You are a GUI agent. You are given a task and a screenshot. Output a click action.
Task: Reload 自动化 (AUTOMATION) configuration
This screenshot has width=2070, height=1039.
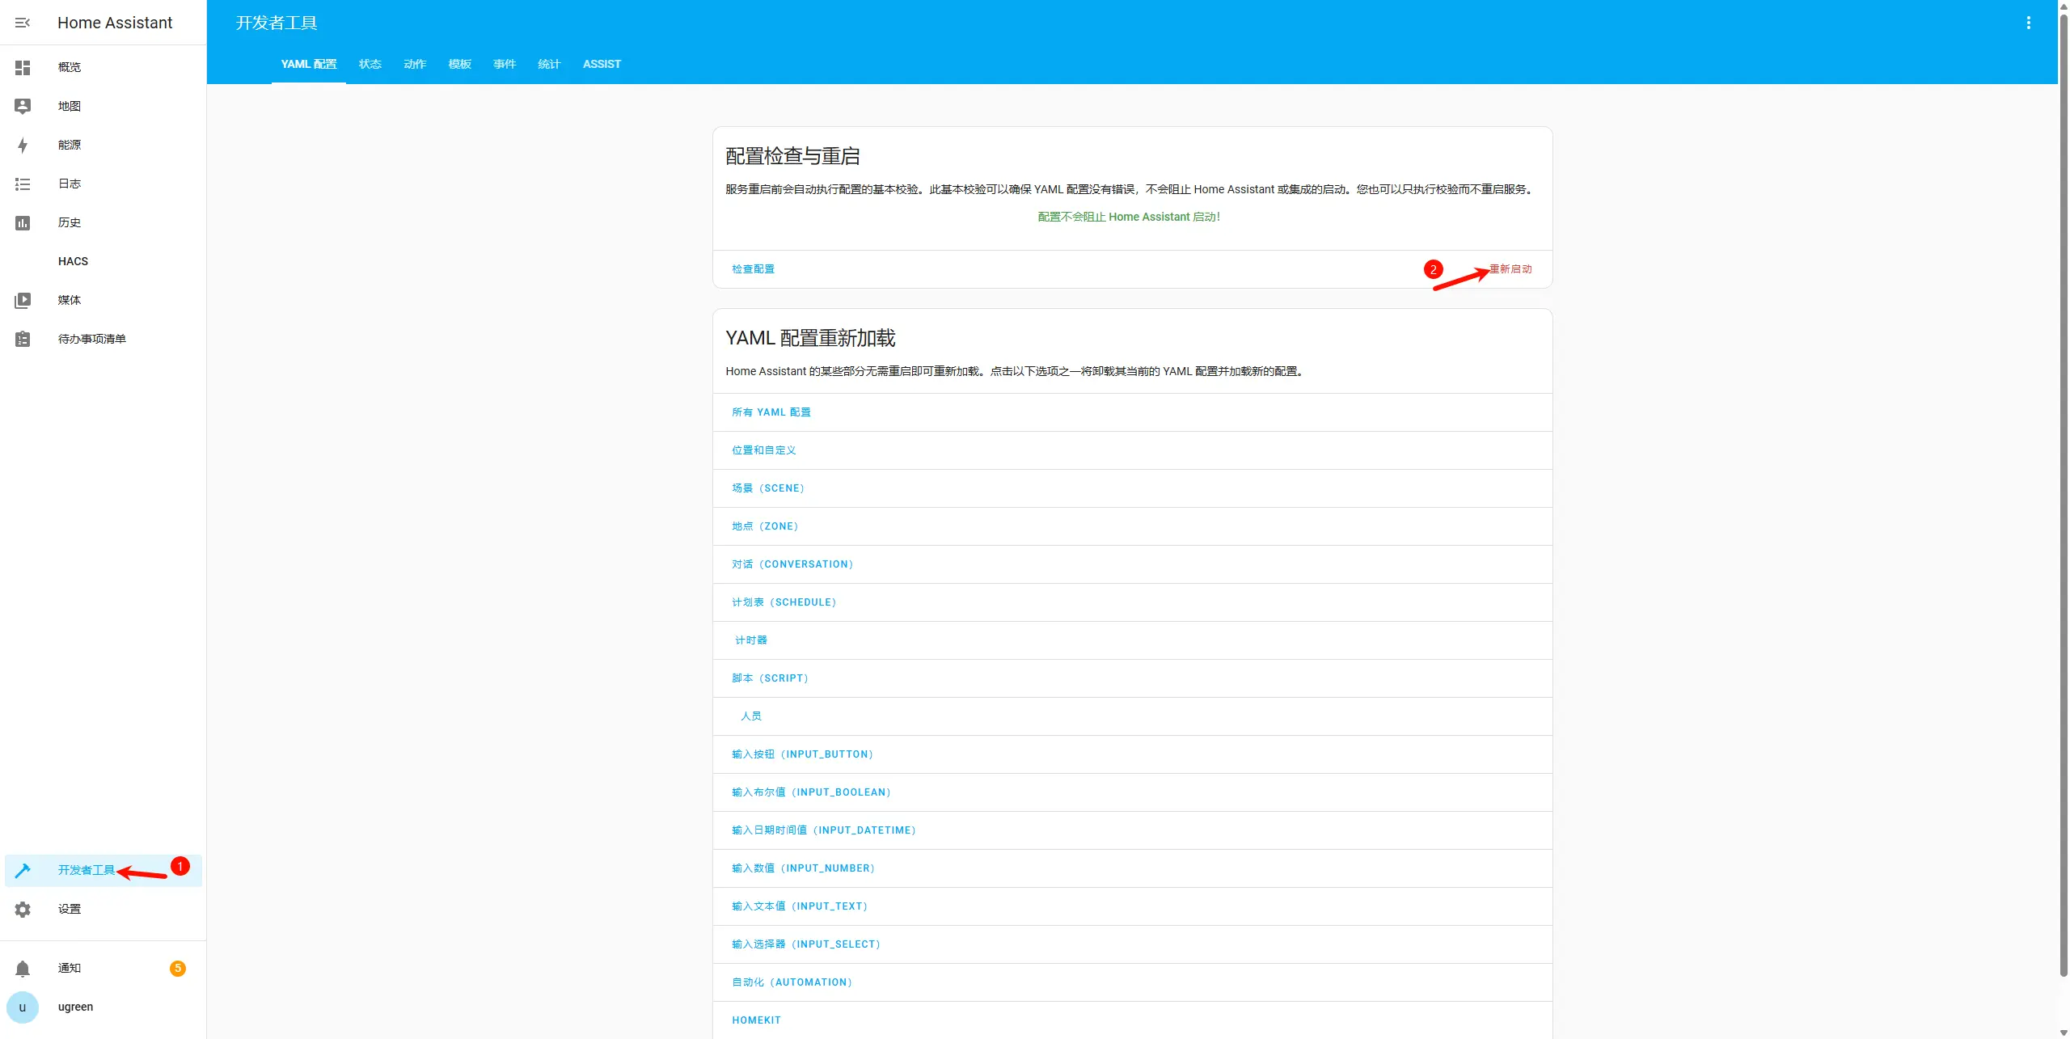(x=792, y=982)
